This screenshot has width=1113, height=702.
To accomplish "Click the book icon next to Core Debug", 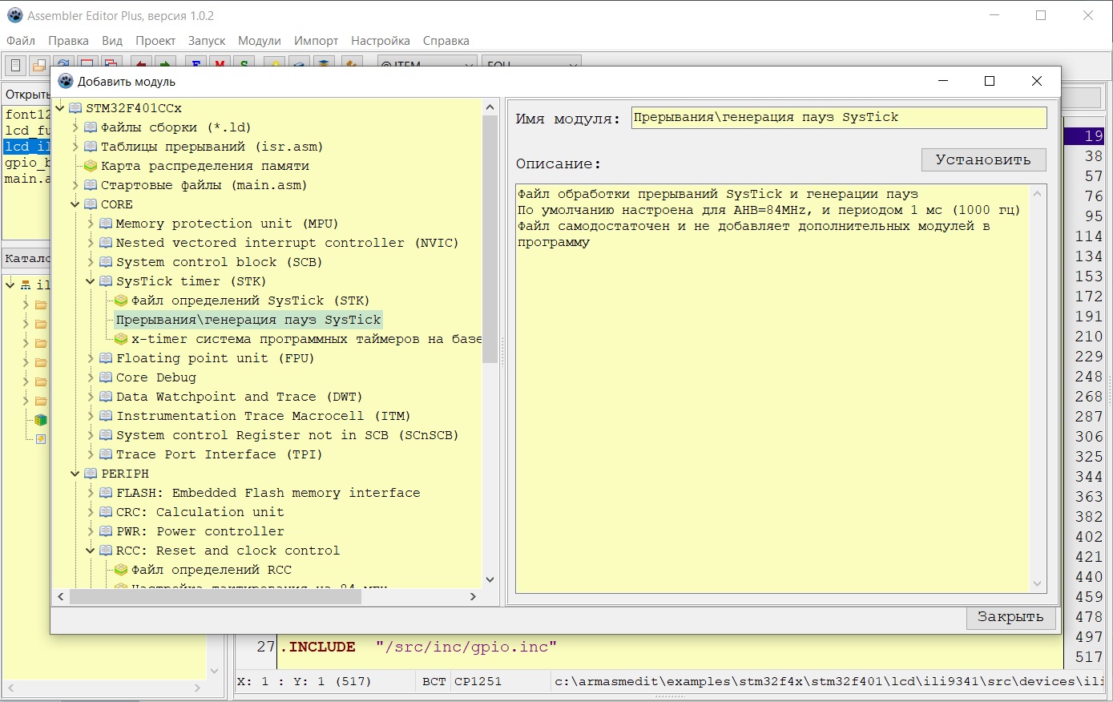I will pos(106,377).
